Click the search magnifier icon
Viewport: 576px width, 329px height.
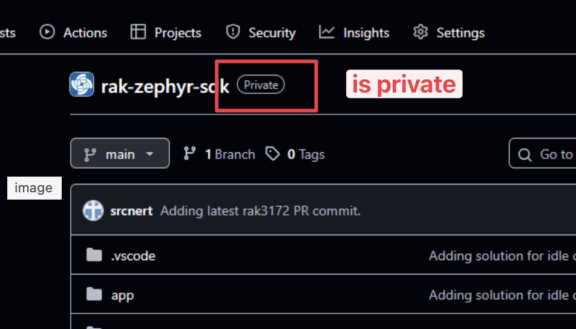(x=525, y=155)
